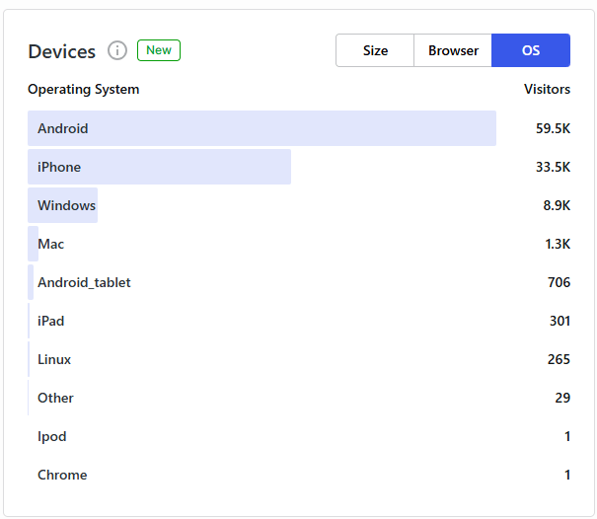Click the Devices panel title
The image size is (597, 519).
(62, 51)
